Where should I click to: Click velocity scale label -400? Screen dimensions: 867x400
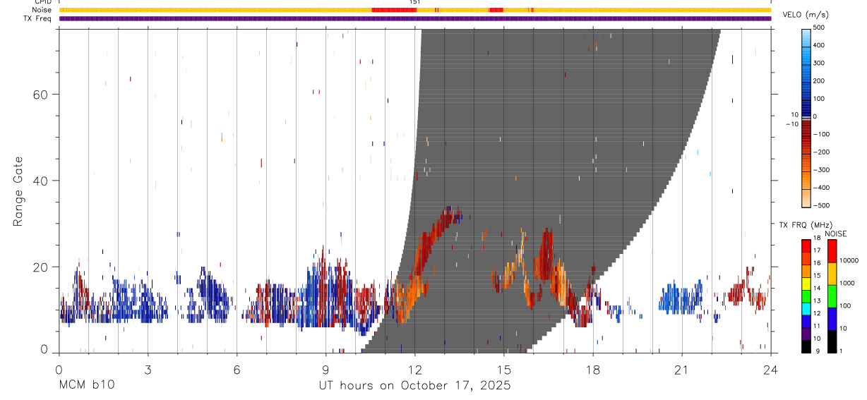coord(820,188)
